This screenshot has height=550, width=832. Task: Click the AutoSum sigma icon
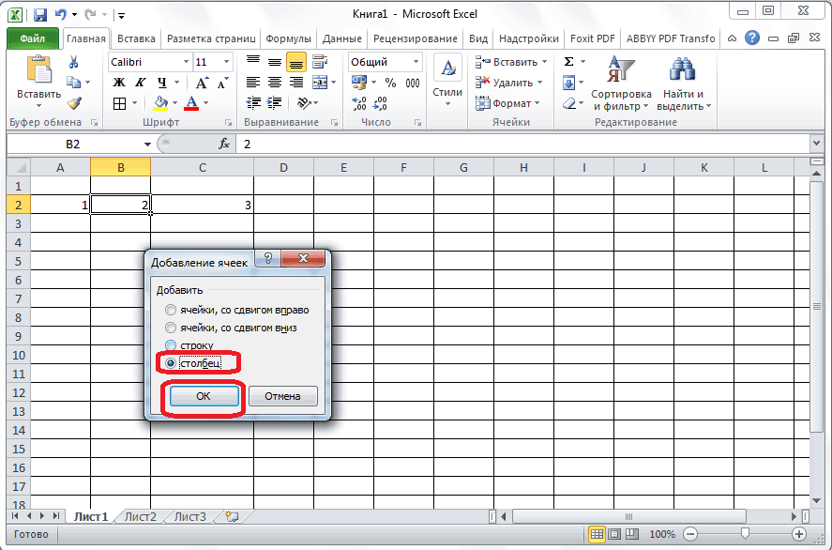pyautogui.click(x=569, y=62)
